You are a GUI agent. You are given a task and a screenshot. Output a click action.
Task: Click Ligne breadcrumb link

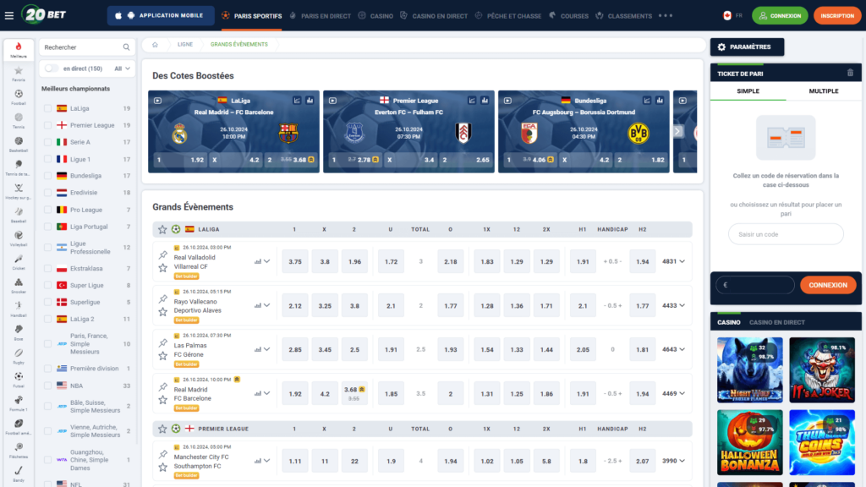[x=185, y=45]
